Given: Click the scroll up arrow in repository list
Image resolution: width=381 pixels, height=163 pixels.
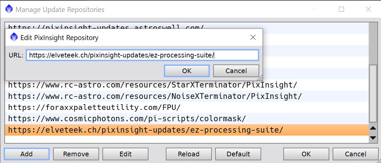Looking at the screenshot, I should [373, 128].
